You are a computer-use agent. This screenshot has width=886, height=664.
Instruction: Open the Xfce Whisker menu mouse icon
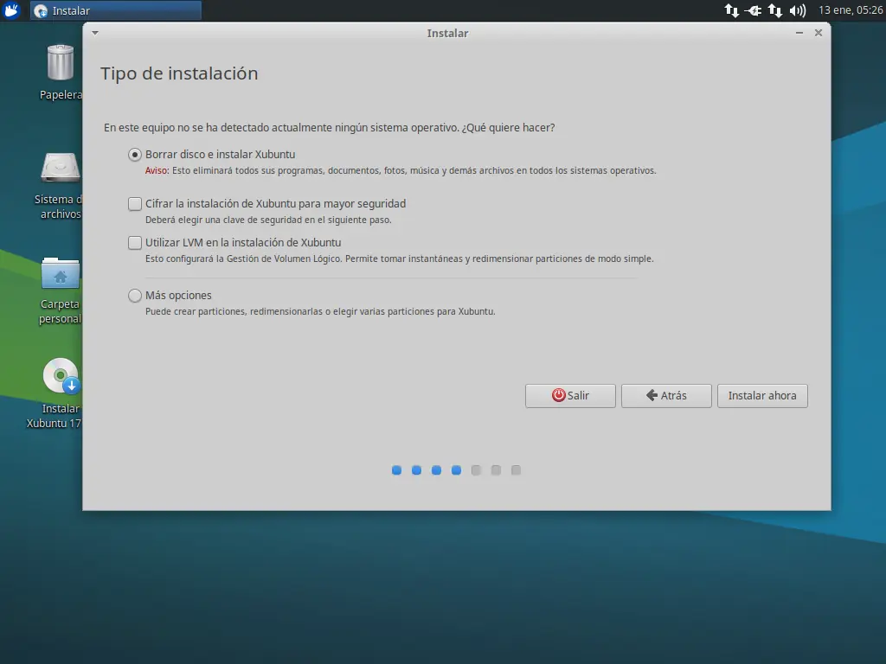click(x=11, y=10)
